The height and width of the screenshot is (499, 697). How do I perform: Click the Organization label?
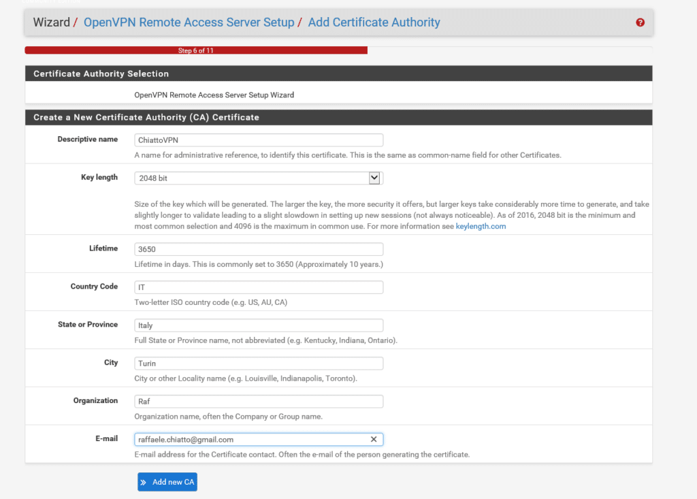pyautogui.click(x=95, y=401)
